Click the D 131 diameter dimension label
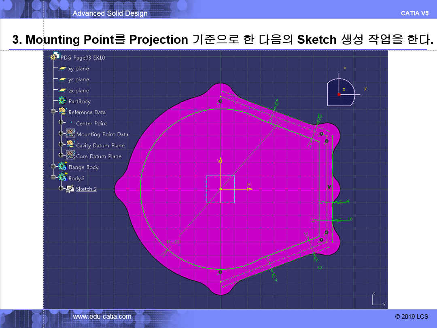437x328 pixels. [x=173, y=242]
